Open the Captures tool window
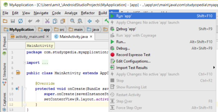This screenshot has width=218, height=112. [4, 102]
